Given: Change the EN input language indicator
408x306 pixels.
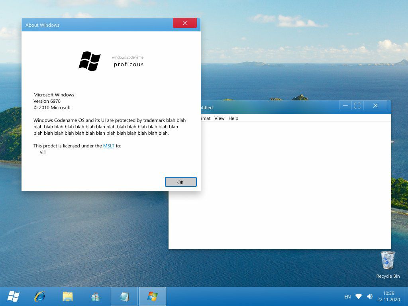Looking at the screenshot, I should click(347, 296).
